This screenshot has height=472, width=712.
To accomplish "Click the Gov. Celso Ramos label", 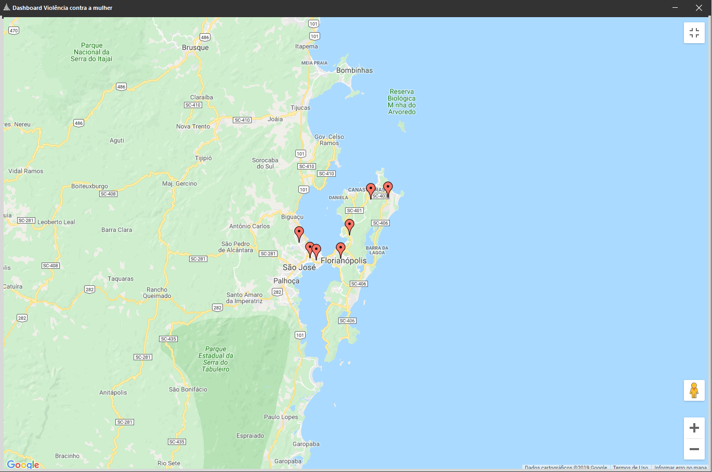I will tap(329, 140).
